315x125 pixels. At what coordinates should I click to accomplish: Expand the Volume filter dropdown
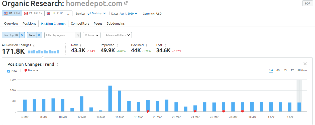click(x=92, y=35)
